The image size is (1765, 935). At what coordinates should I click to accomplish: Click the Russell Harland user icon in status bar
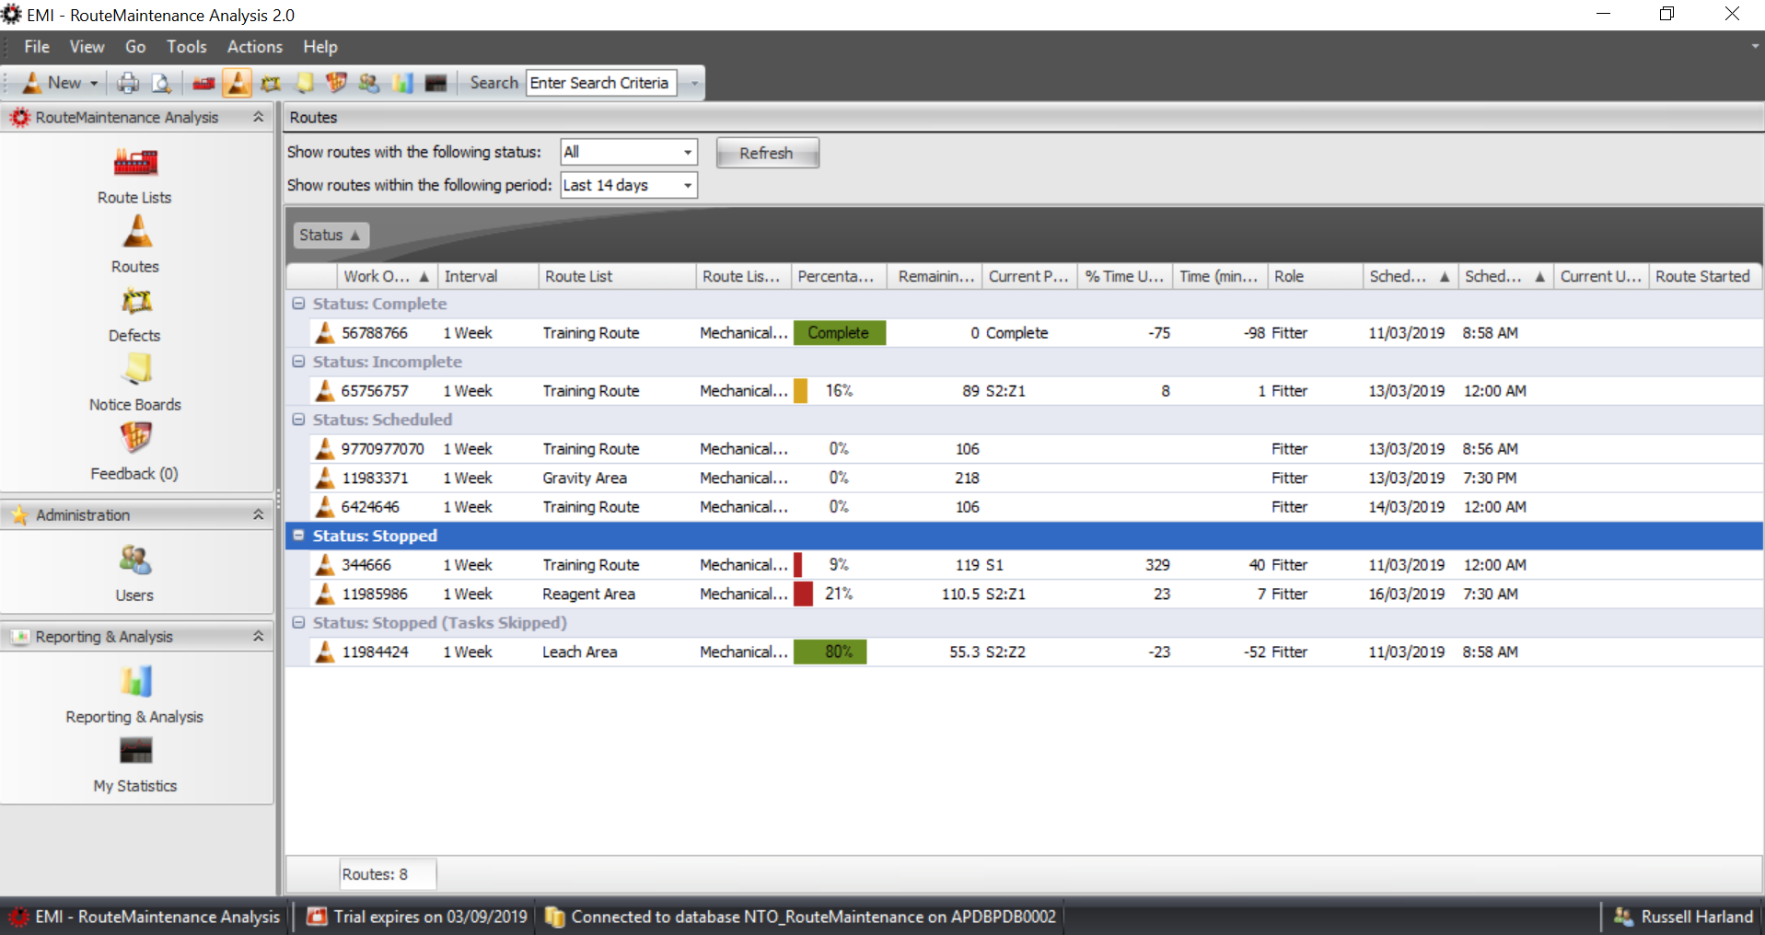(x=1623, y=917)
